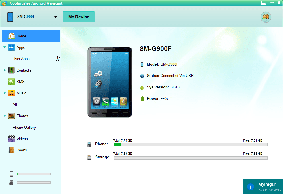Click the sidebar phone memory mini bar
283x194 pixels.
point(34,174)
